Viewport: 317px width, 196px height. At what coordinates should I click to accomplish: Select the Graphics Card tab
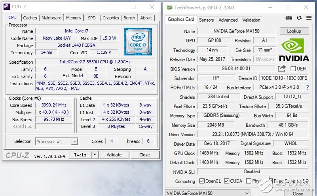pos(181,19)
